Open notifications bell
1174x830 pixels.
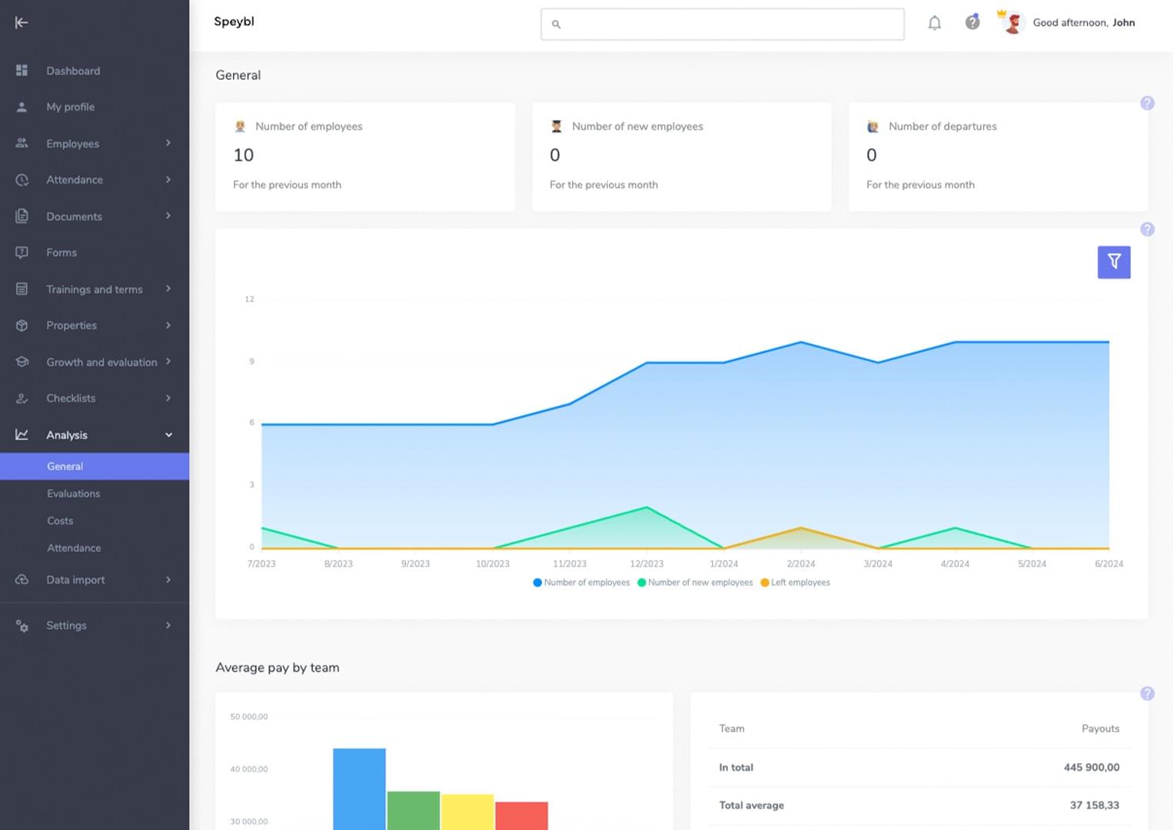pos(934,23)
